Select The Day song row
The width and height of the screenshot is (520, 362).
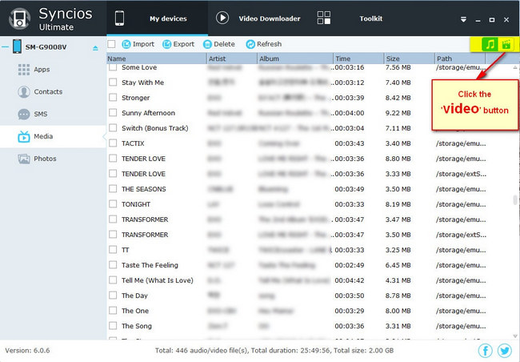coord(310,296)
